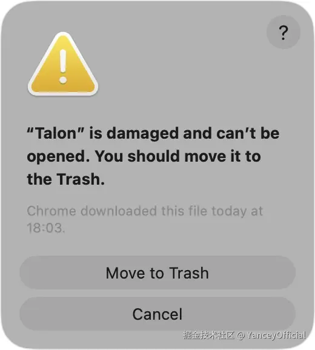Viewport: 315px width, 350px height.
Task: Click the "Talon" app name in the heading
Action: 56,133
